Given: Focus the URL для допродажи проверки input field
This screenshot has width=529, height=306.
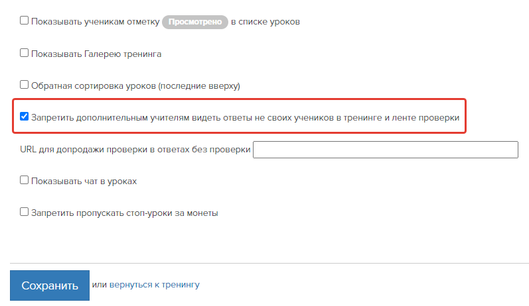Looking at the screenshot, I should [x=385, y=150].
